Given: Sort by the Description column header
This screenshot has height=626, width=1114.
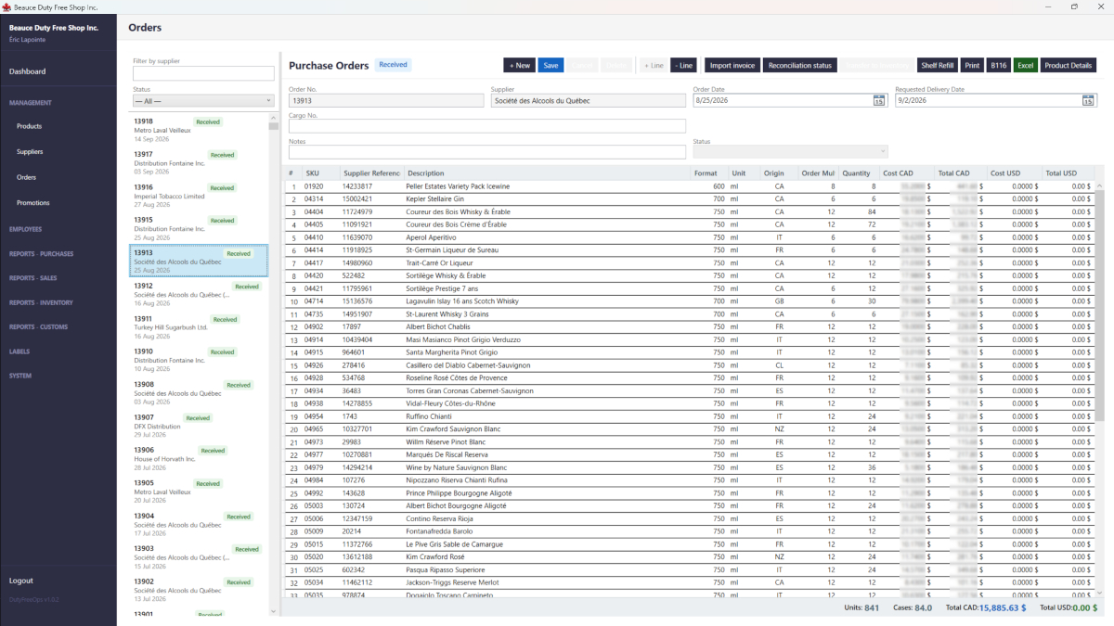Looking at the screenshot, I should pos(546,173).
